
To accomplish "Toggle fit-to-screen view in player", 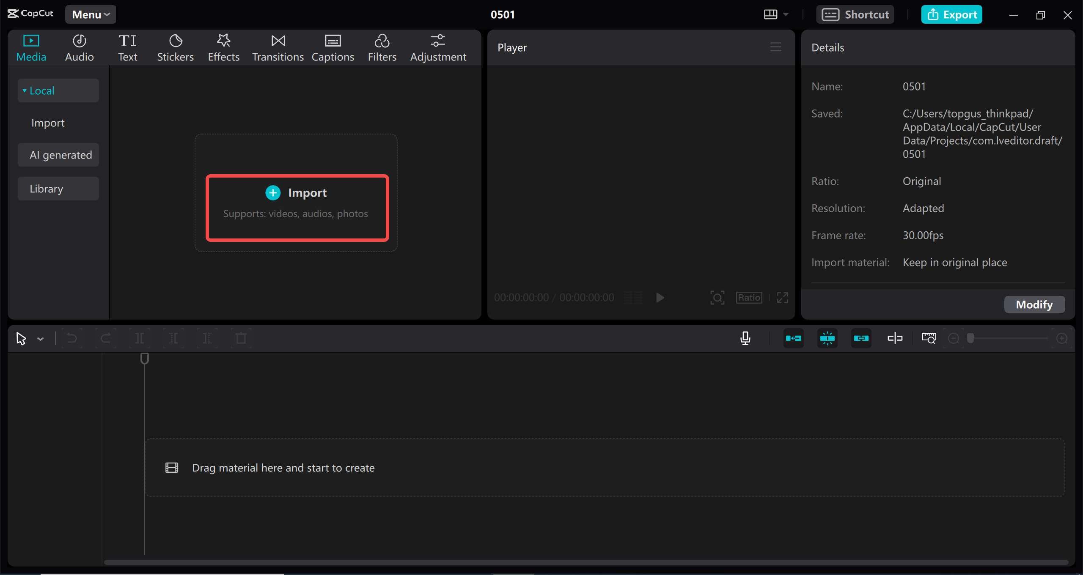I will pos(717,296).
